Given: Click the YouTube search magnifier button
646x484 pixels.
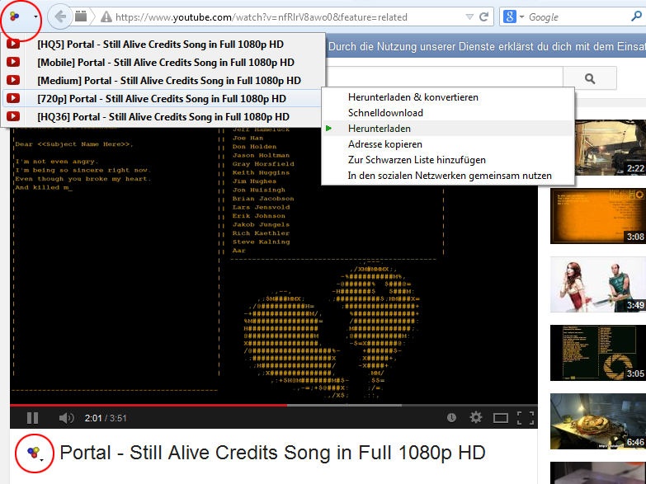Looking at the screenshot, I should (590, 78).
